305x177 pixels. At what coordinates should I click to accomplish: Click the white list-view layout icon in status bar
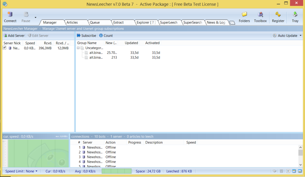point(288,171)
